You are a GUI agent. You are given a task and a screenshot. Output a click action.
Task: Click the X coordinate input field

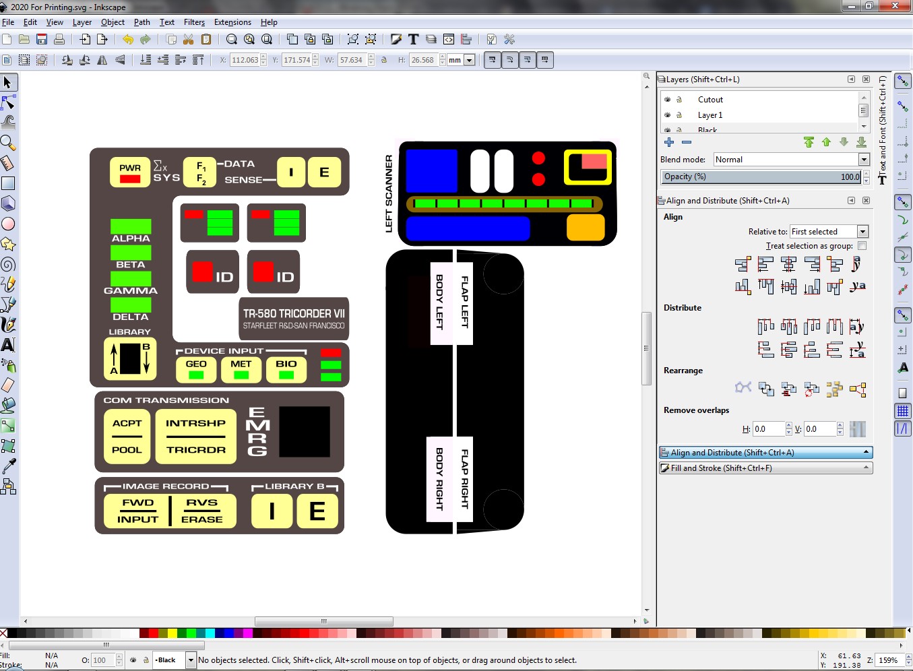[x=245, y=60]
